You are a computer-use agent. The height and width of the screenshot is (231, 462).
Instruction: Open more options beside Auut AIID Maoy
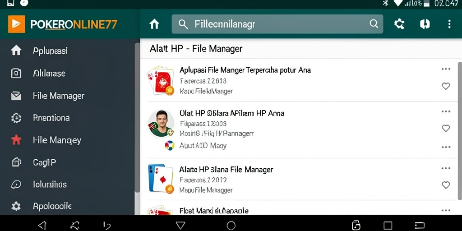tap(446, 147)
